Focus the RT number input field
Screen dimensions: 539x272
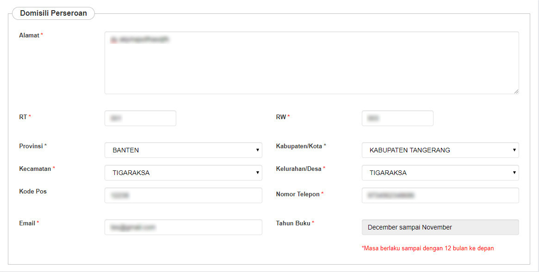click(140, 118)
